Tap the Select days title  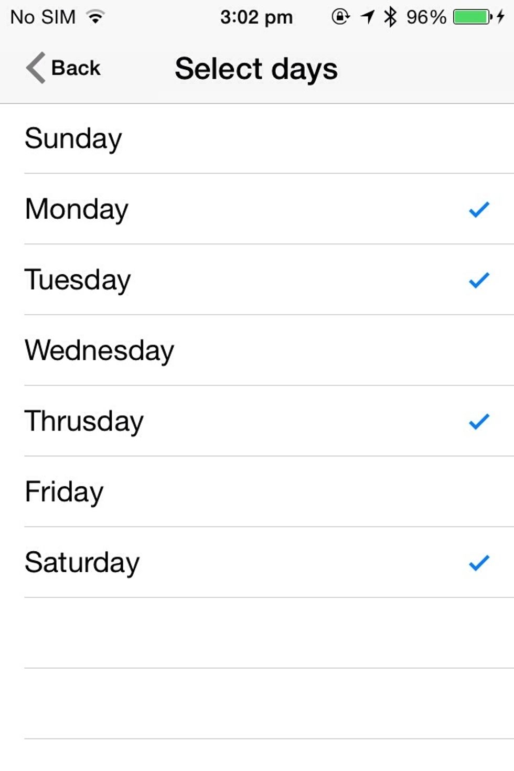pos(256,69)
